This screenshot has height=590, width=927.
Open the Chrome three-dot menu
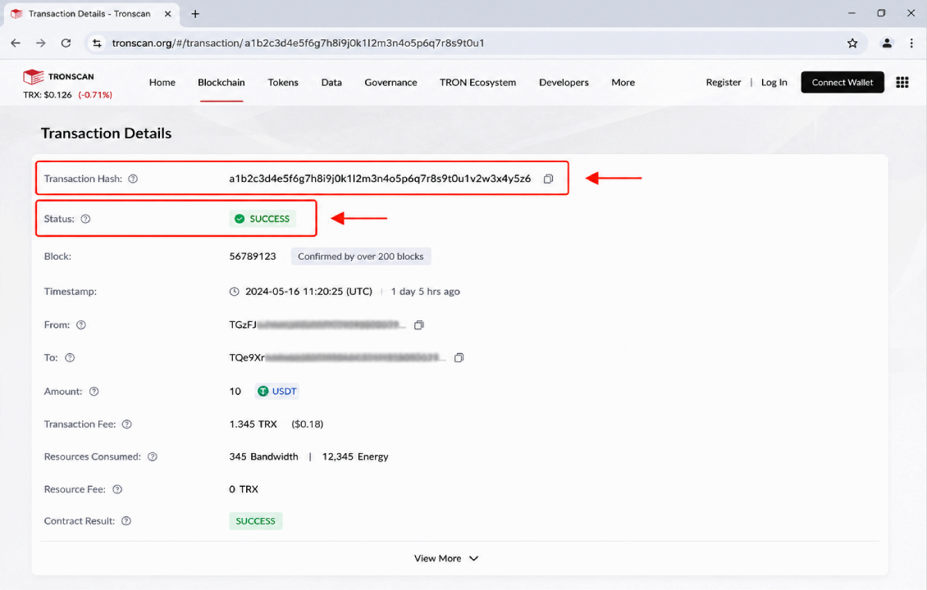[911, 43]
